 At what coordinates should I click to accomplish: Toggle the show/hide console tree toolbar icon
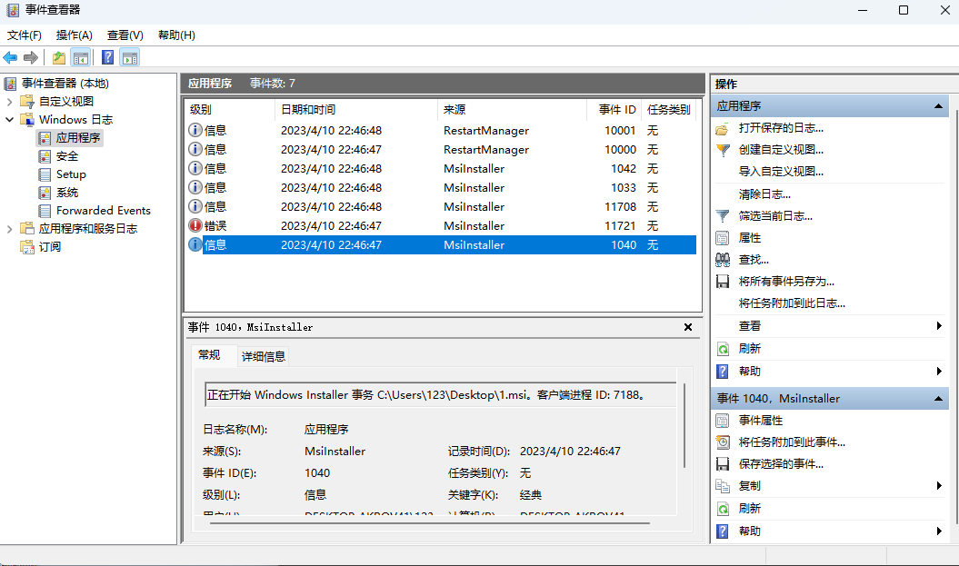[81, 58]
